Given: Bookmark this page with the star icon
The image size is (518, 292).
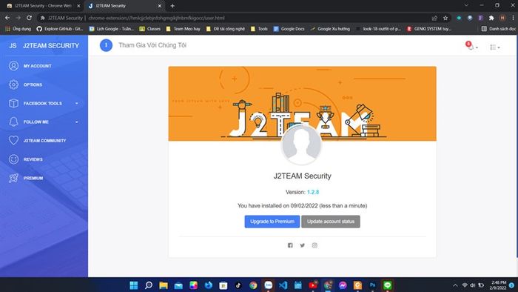Looking at the screenshot, I should [445, 18].
